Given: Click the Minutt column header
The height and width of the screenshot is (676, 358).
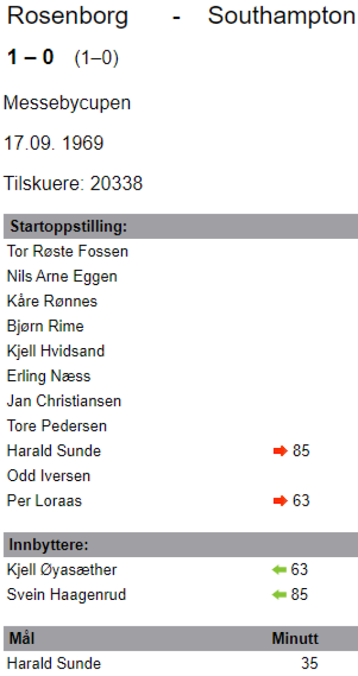Looking at the screenshot, I should pyautogui.click(x=295, y=639).
